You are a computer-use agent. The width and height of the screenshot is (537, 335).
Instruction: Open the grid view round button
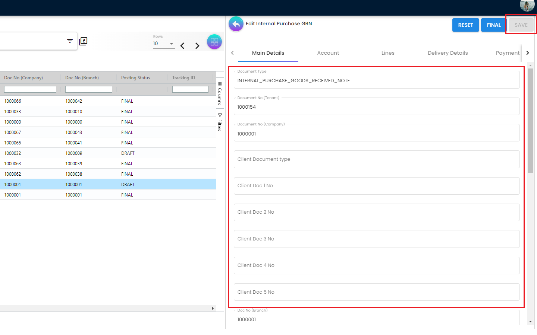[x=214, y=42]
